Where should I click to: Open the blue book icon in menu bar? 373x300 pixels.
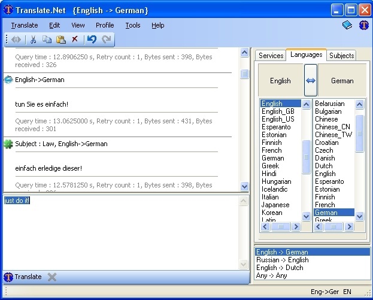(347, 25)
